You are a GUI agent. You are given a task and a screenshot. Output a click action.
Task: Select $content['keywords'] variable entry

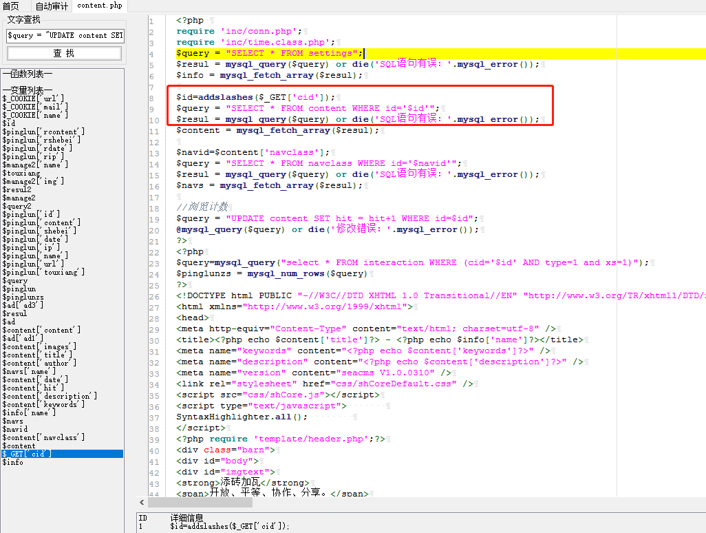43,404
